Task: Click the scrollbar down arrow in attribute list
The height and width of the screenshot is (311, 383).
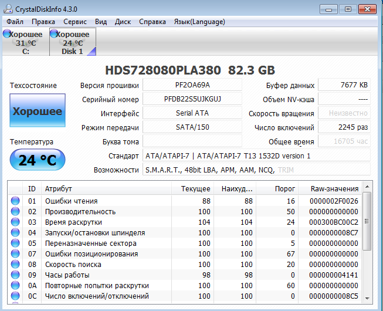Action: [367, 298]
